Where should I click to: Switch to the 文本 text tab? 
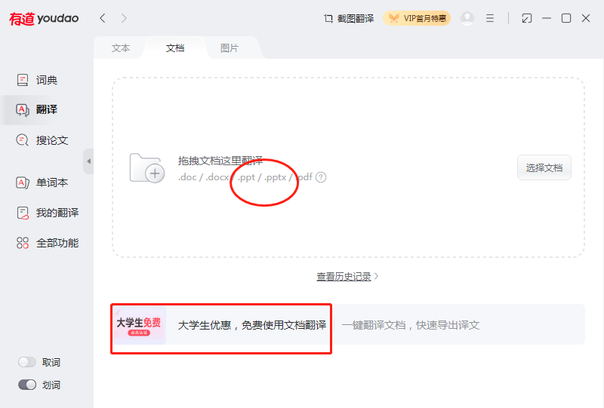click(x=121, y=48)
